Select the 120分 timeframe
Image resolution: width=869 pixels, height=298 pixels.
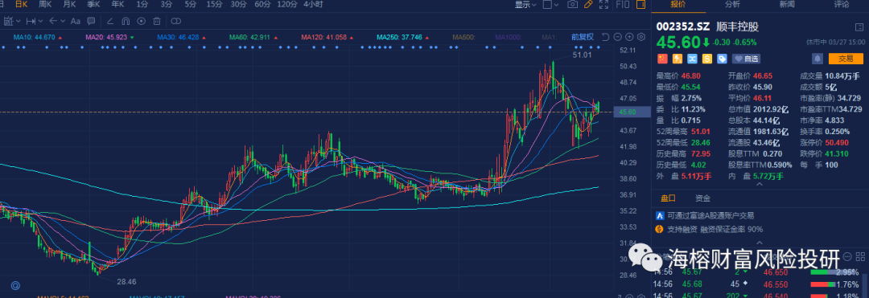(287, 5)
